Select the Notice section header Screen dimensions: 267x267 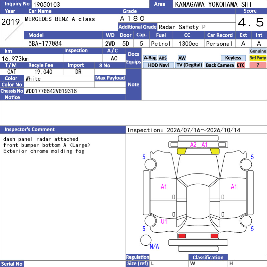coord(63,97)
